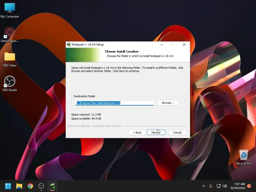Click the 'Space required: 11.2 MB' text
Image resolution: width=256 pixels, height=192 pixels.
(x=86, y=114)
